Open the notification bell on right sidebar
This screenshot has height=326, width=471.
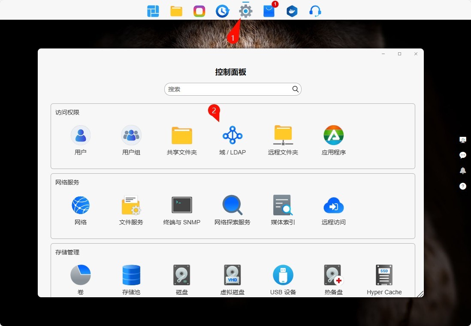463,171
